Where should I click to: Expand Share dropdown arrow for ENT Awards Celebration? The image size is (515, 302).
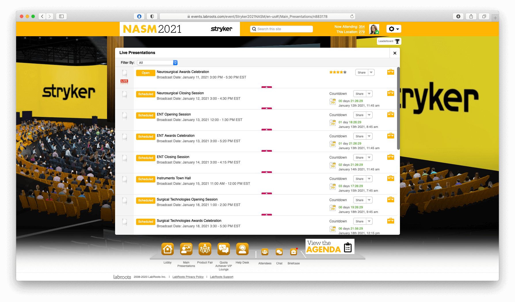[369, 136]
